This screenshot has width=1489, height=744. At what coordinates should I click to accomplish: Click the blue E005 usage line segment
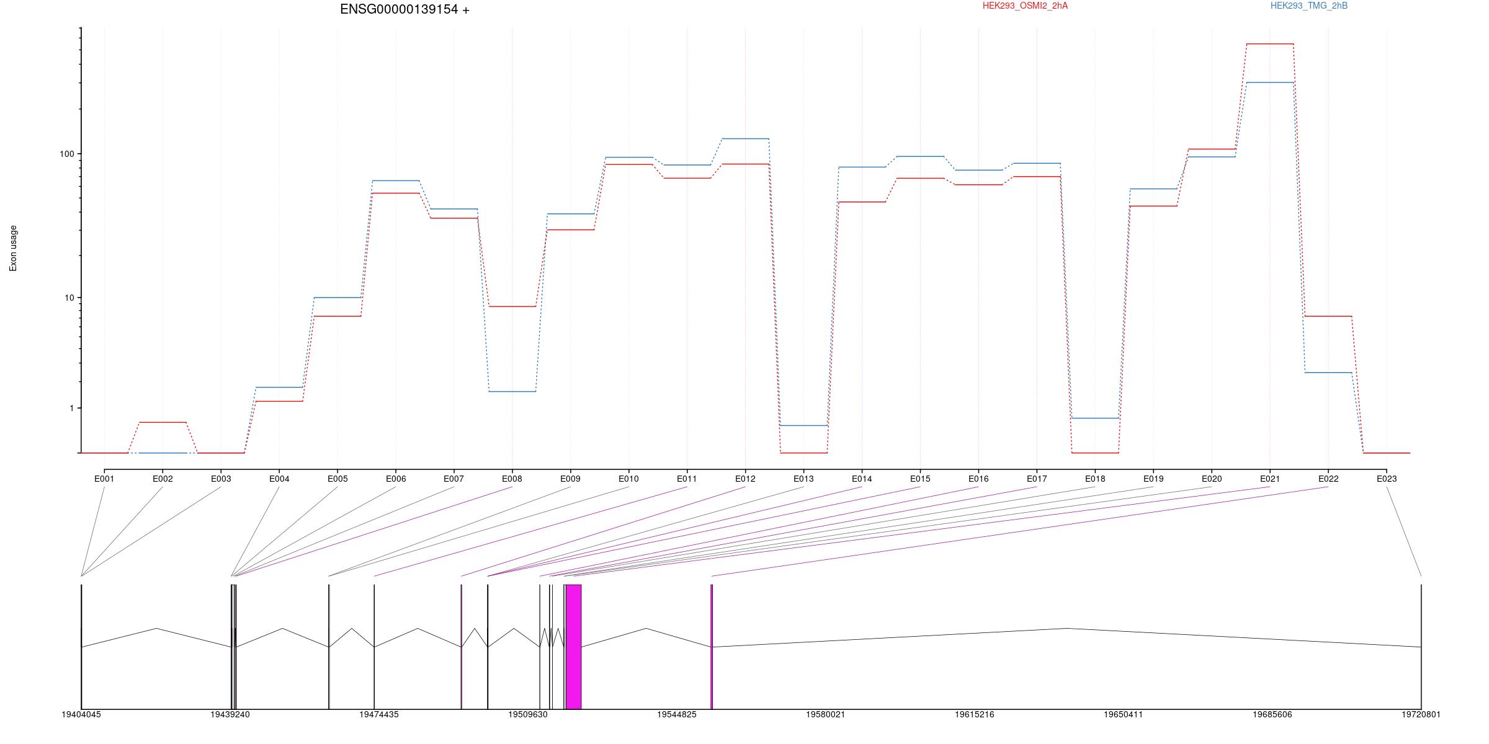click(338, 298)
